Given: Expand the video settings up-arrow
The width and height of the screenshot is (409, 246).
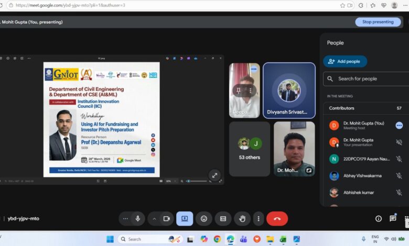Looking at the screenshot, I should (155, 218).
